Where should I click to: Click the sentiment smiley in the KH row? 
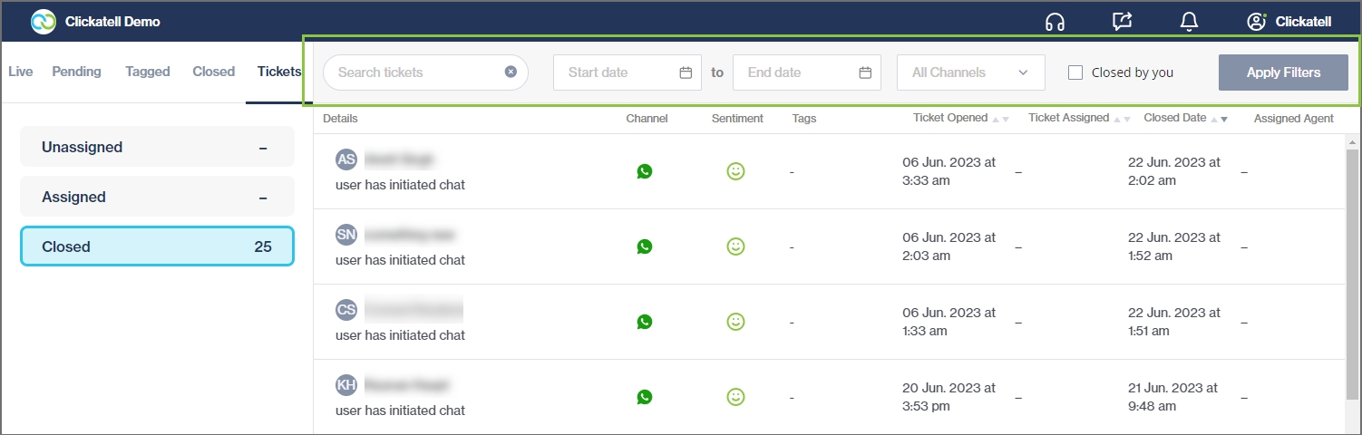point(736,397)
